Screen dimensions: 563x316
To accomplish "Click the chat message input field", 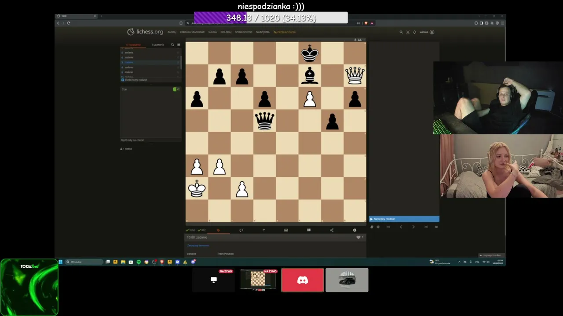I will click(x=151, y=140).
